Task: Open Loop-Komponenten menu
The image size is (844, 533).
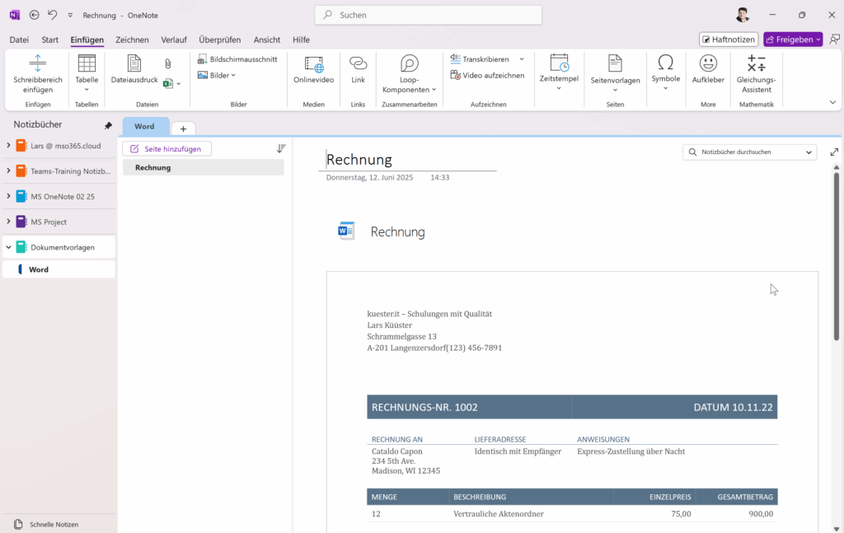Action: pyautogui.click(x=409, y=73)
